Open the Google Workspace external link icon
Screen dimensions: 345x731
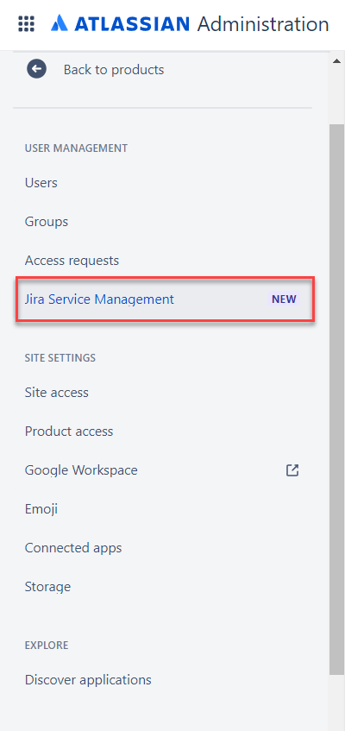point(292,470)
